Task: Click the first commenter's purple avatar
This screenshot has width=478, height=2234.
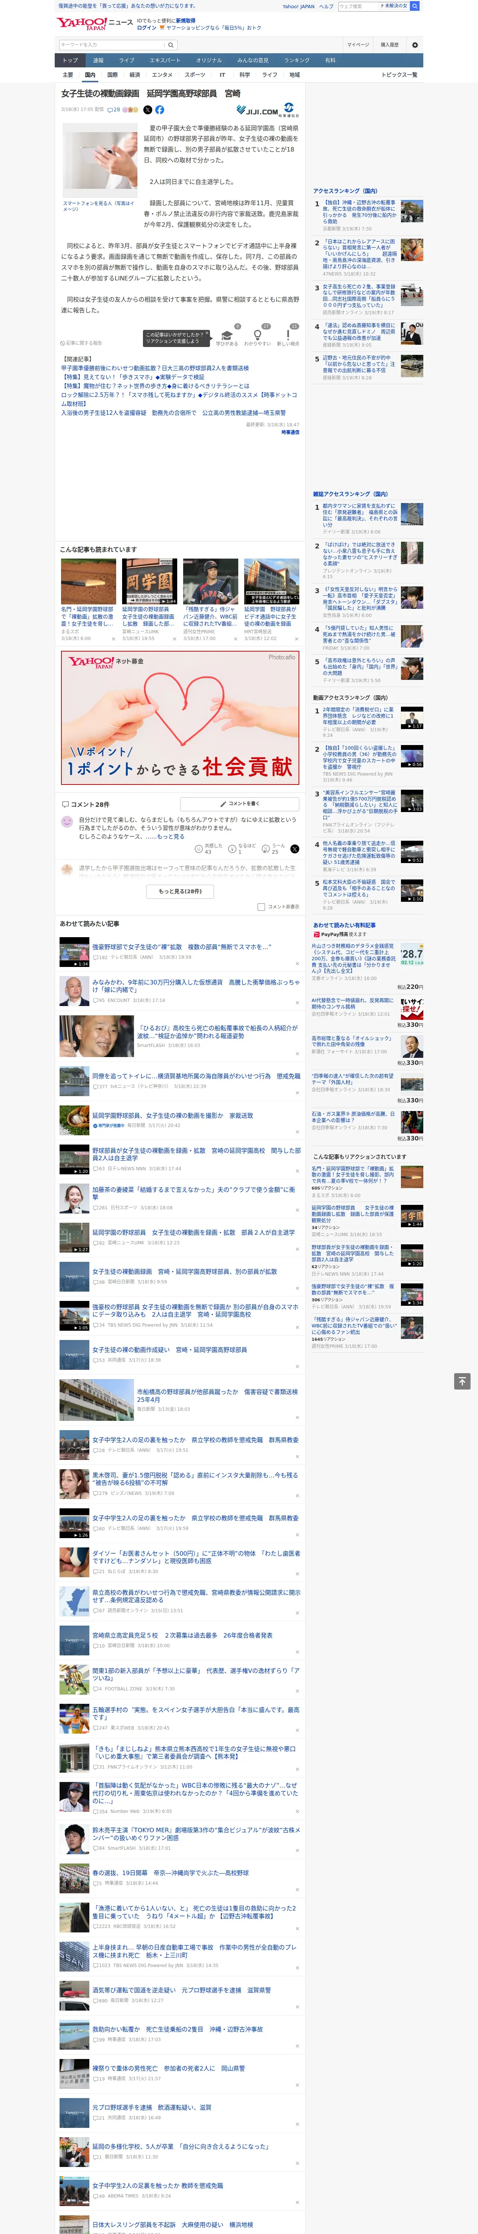Action: tap(67, 821)
